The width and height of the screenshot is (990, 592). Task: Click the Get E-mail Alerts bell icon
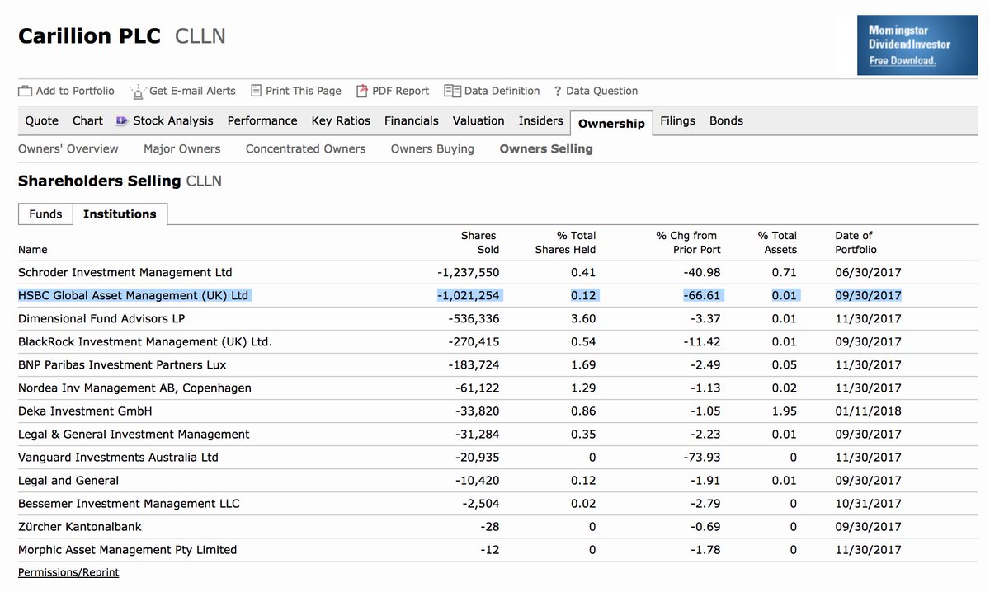pos(138,92)
